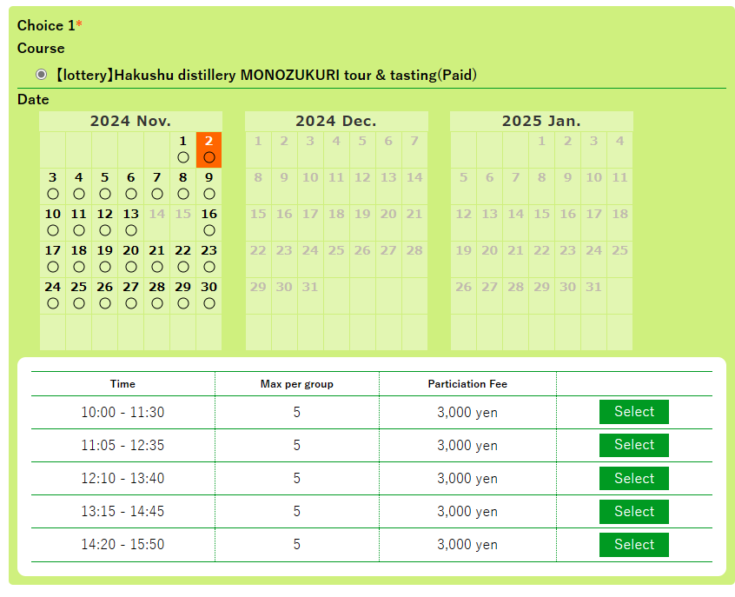Click Select for the 10:00 - 11:30 slot
Viewport: 735px width, 597px height.
(633, 412)
